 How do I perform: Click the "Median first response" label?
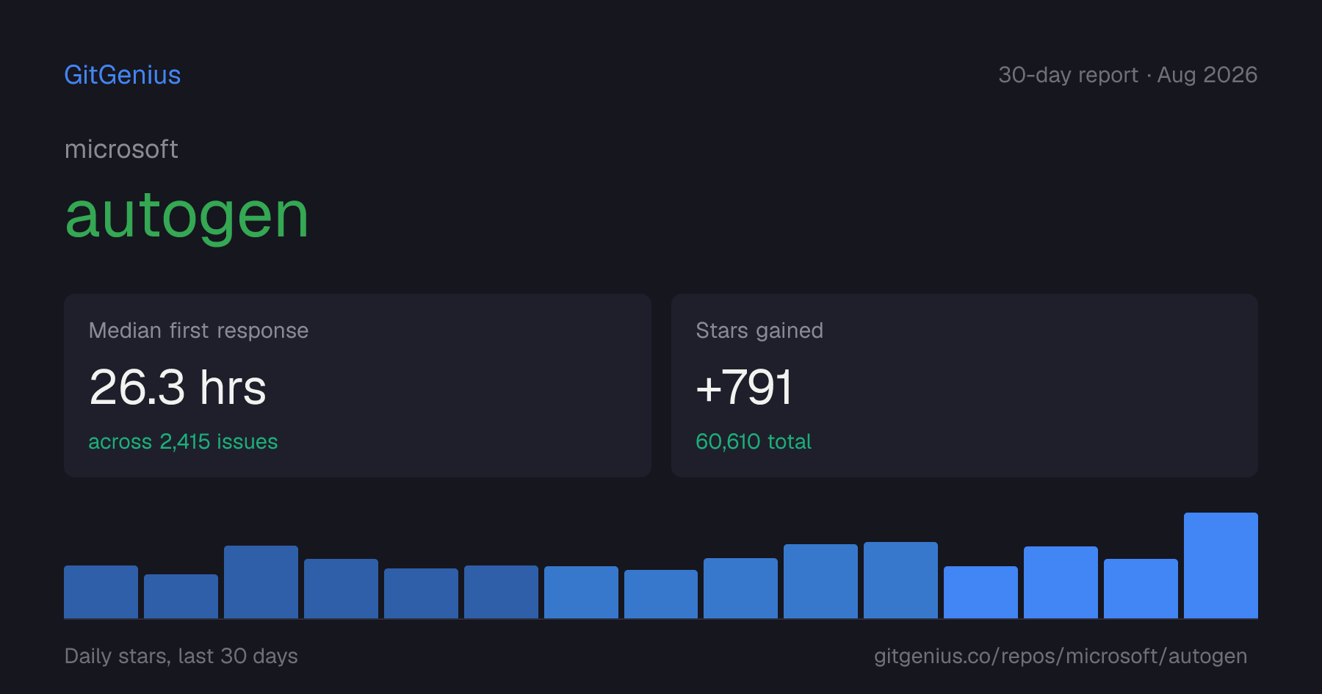pos(198,330)
